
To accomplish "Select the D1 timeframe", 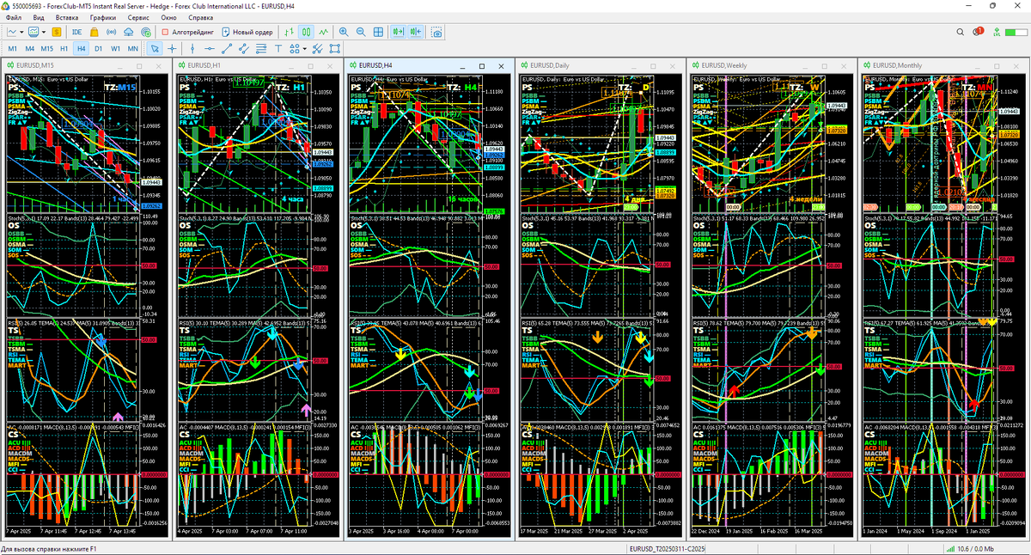I will (x=99, y=48).
